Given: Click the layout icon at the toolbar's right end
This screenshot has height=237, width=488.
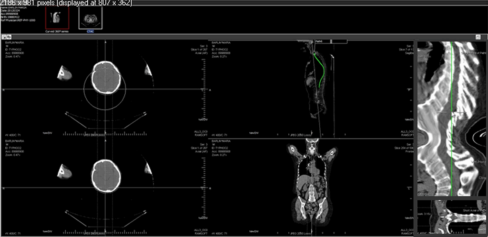Looking at the screenshot, I should pyautogui.click(x=478, y=37).
